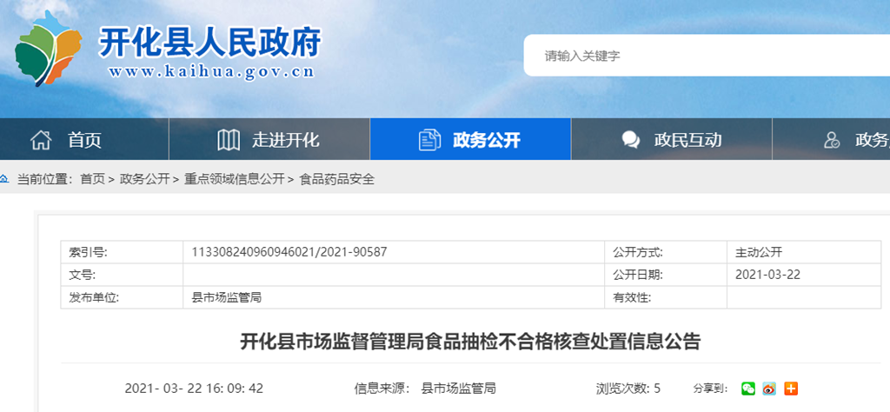890x412 pixels.
Task: Share the article via the Weibo icon
Action: (769, 389)
